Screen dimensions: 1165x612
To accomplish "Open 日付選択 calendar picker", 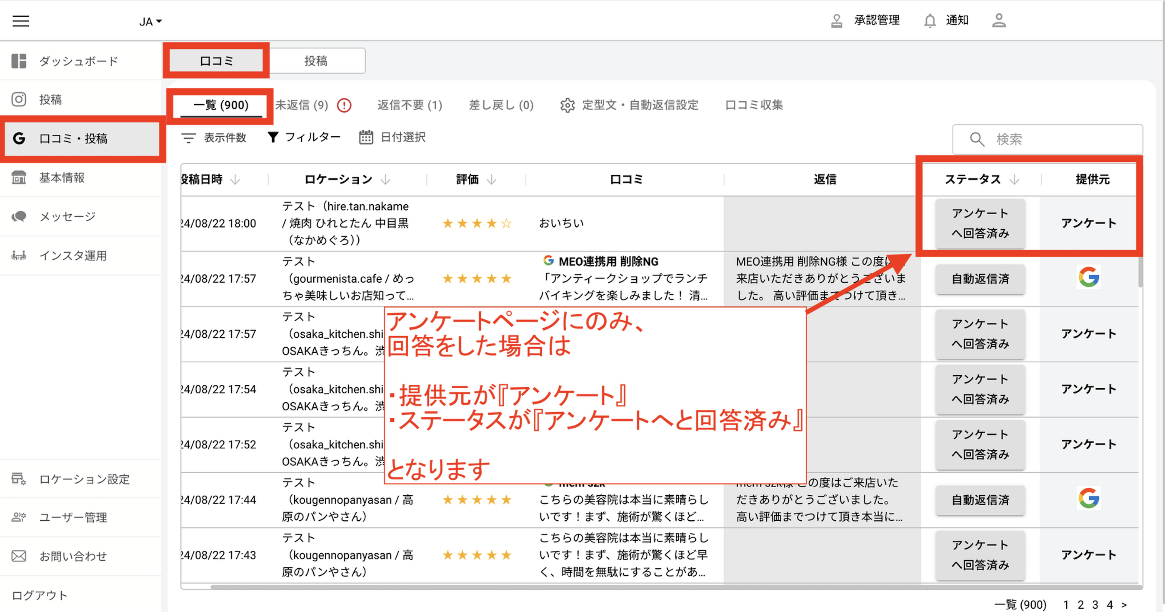I will click(x=392, y=137).
